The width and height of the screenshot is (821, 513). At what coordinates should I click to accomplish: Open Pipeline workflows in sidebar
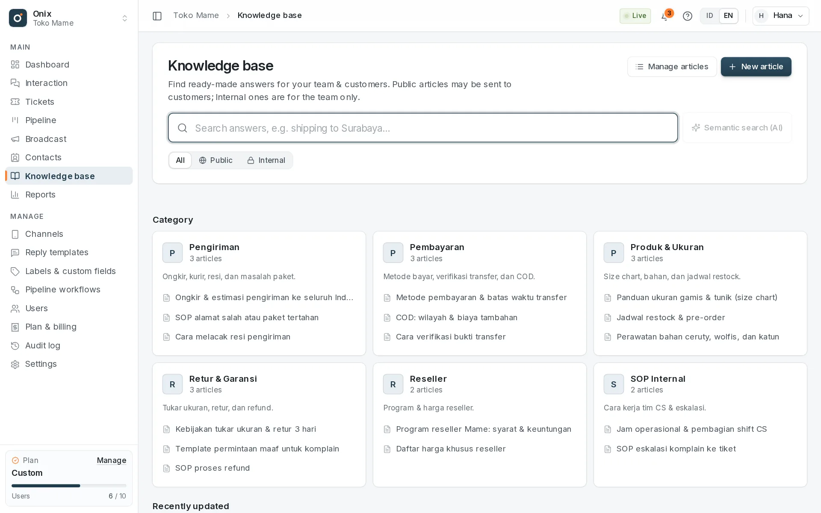69,289
